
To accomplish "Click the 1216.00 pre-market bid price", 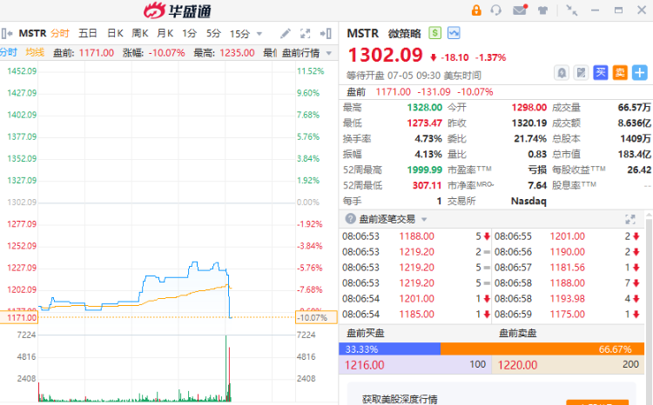I will click(x=365, y=365).
